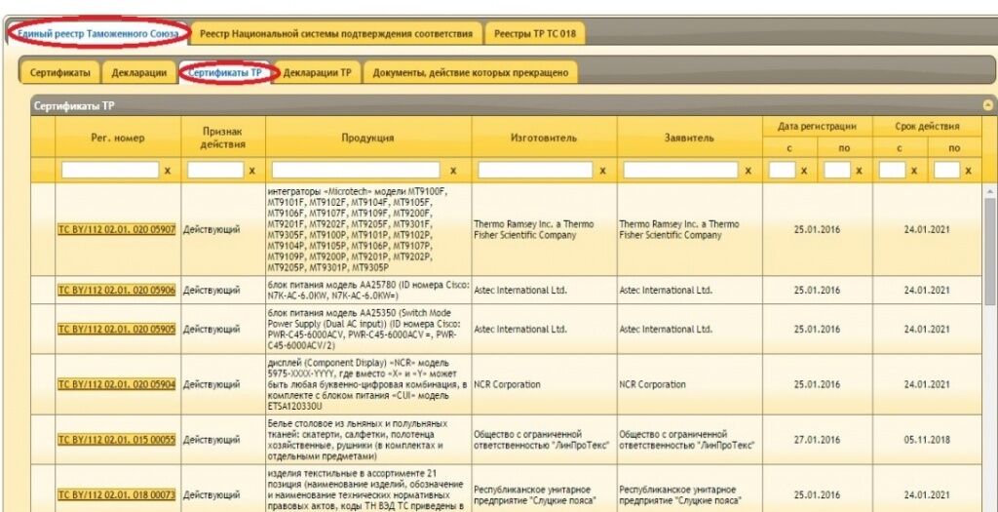Screen dimensions: 998x512
Task: Select the 27.01.2016 registration date cell
Action: [x=817, y=440]
